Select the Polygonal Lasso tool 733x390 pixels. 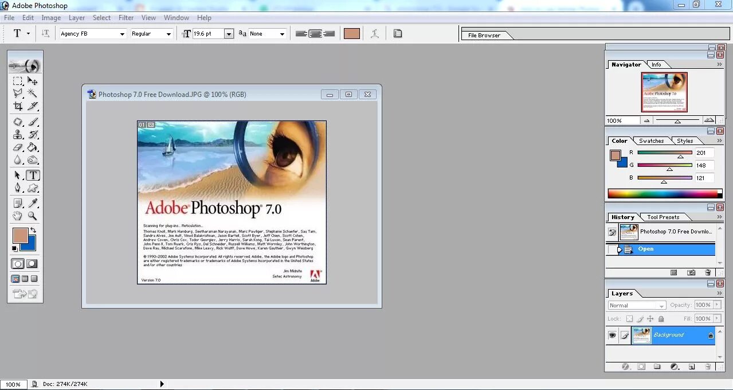[18, 93]
